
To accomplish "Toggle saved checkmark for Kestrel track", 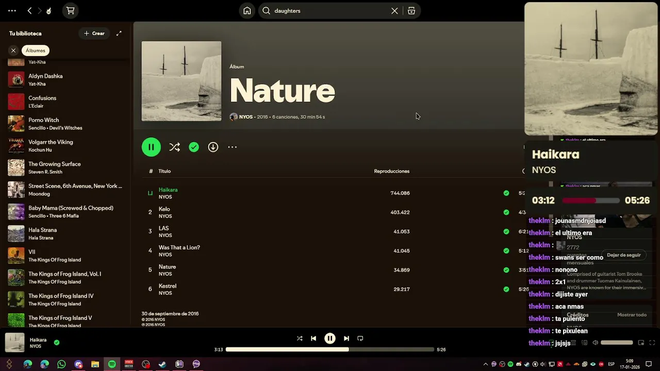I will click(506, 289).
